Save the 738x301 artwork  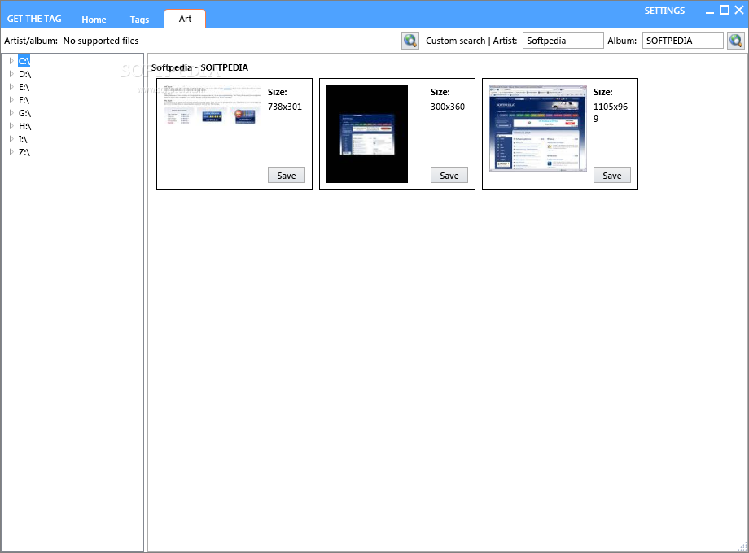coord(286,175)
